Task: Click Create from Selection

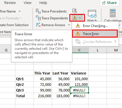Action: (x=14, y=25)
